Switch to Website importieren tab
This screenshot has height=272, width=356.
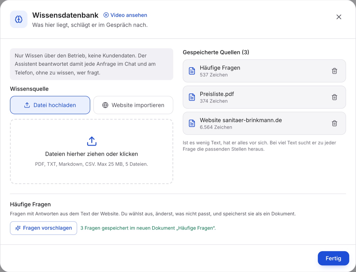pyautogui.click(x=133, y=105)
